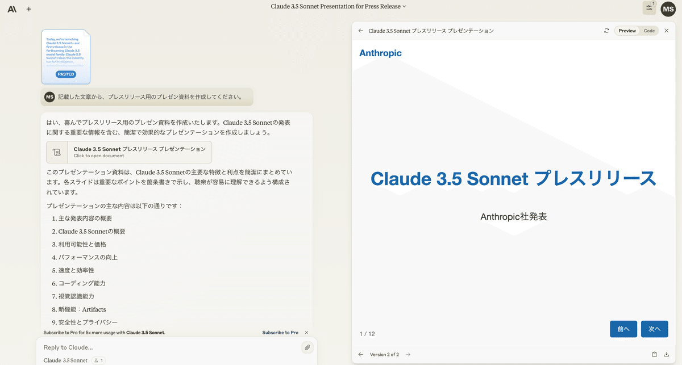Screen dimensions: 682x365
Task: Click the document icon in artifact card
Action: 56,152
